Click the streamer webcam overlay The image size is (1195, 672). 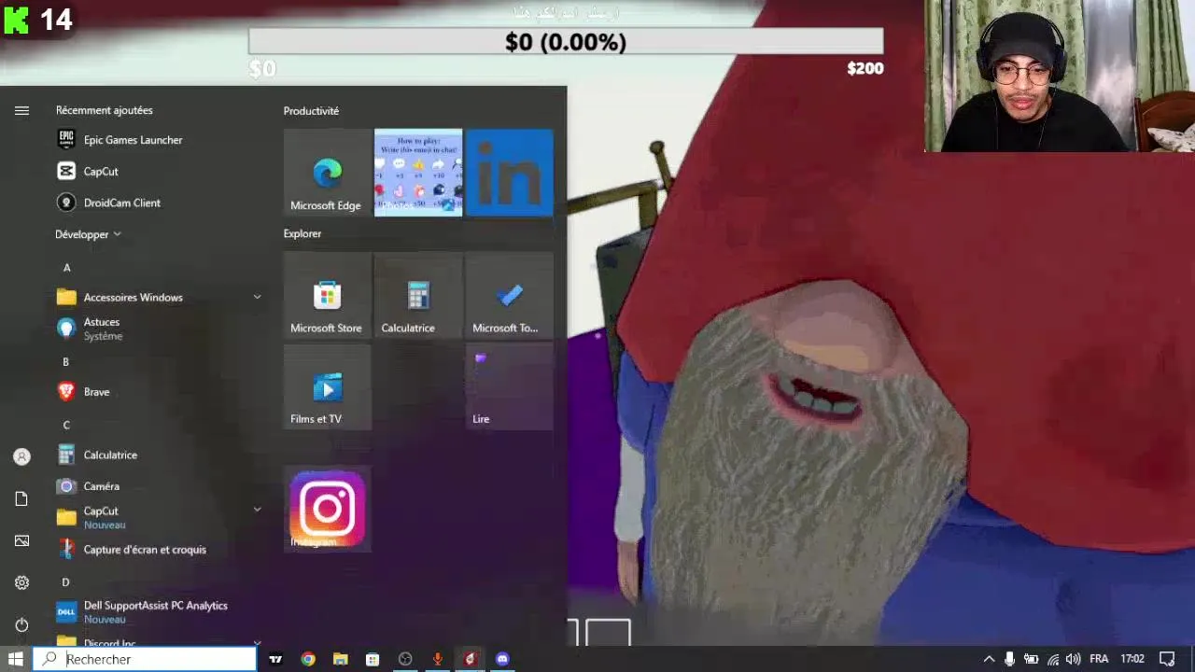point(1060,76)
